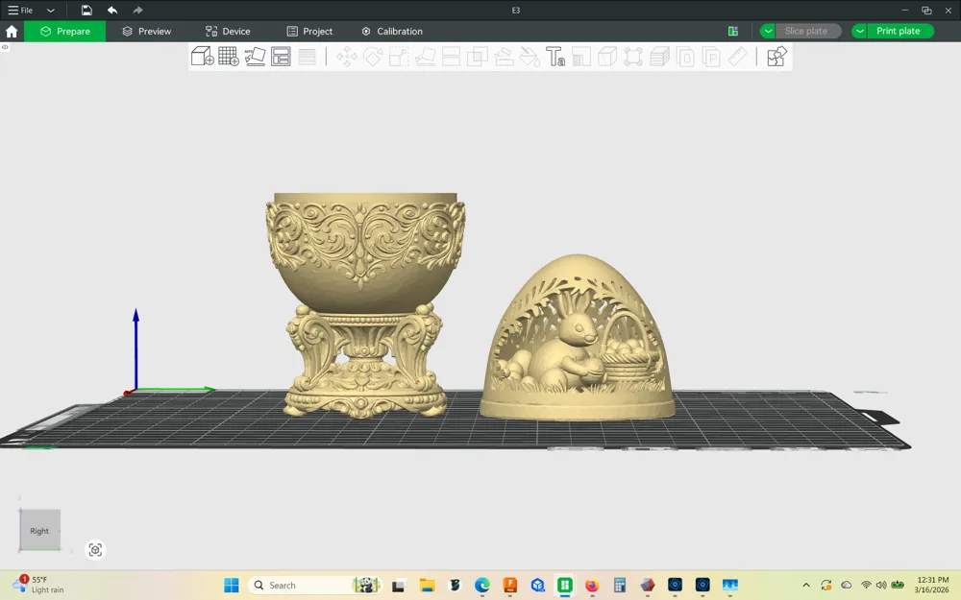Switch to the Device tab
The width and height of the screenshot is (961, 600).
[228, 32]
